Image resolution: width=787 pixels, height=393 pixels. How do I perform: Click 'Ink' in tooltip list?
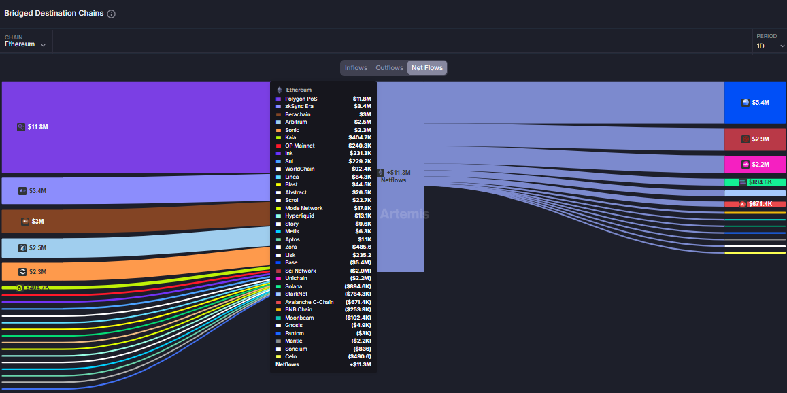[288, 153]
